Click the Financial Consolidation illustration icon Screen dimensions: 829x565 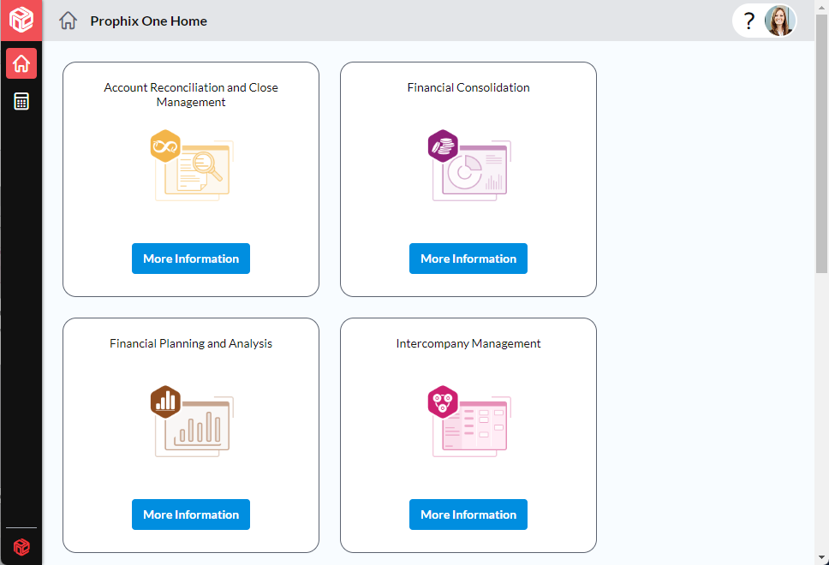click(468, 165)
